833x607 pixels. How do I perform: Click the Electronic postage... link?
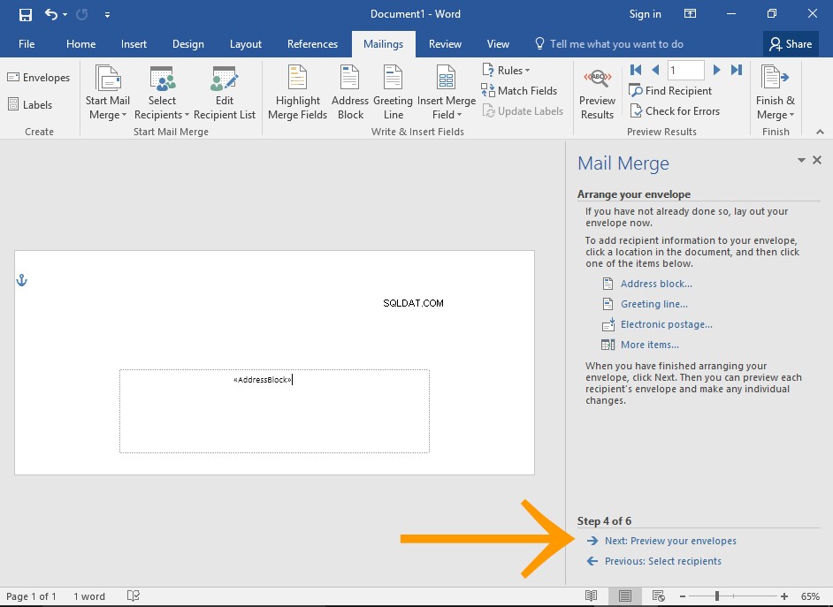[666, 324]
